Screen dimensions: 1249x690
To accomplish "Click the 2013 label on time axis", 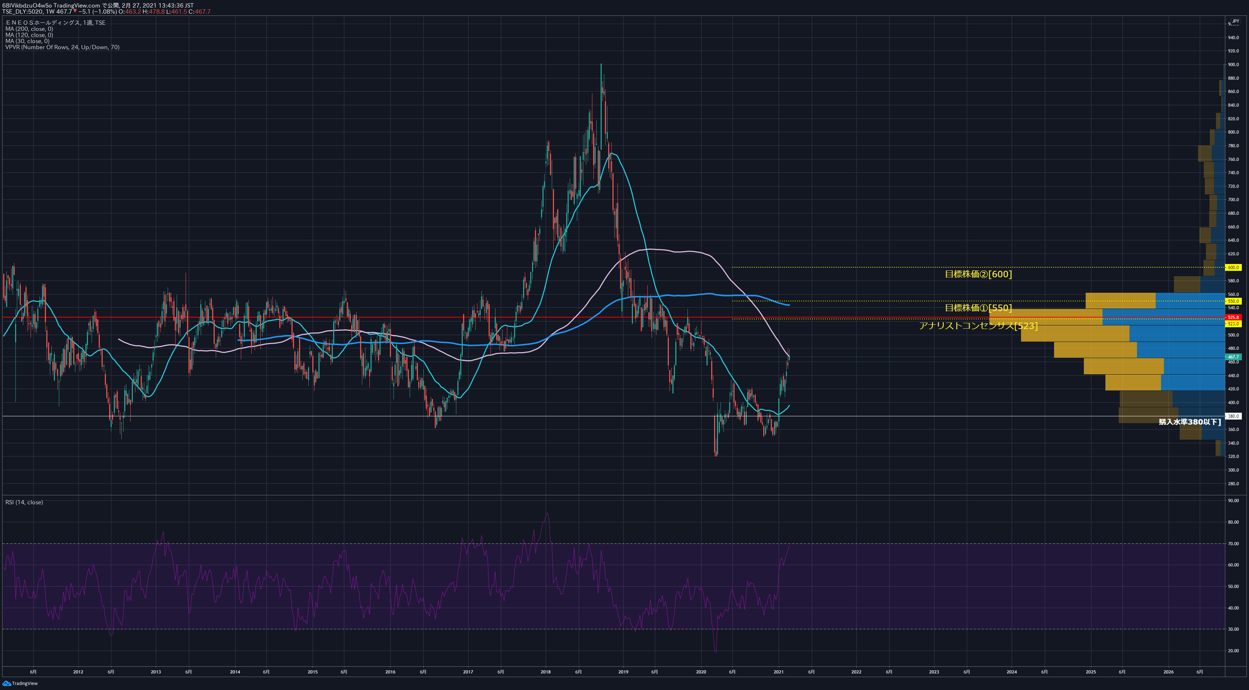I will [x=156, y=672].
